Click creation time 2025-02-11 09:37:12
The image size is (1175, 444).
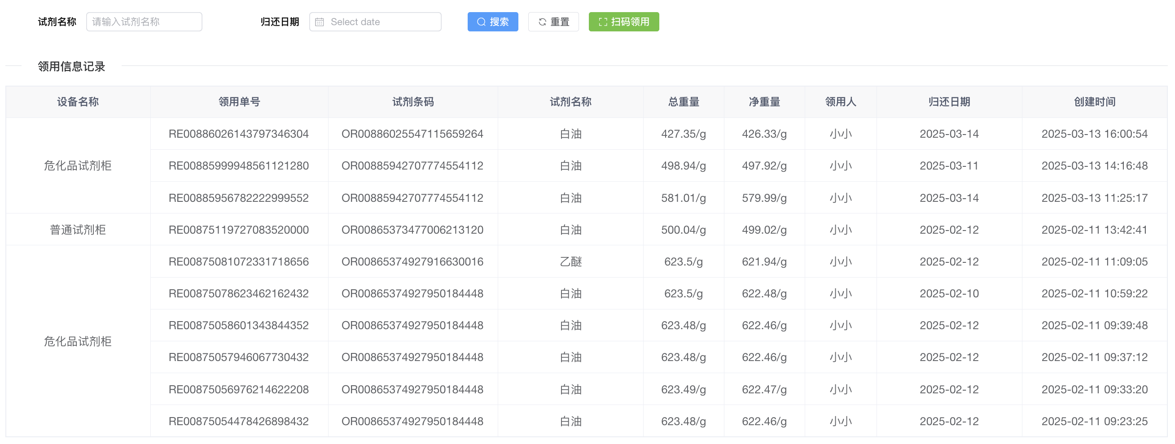1094,357
